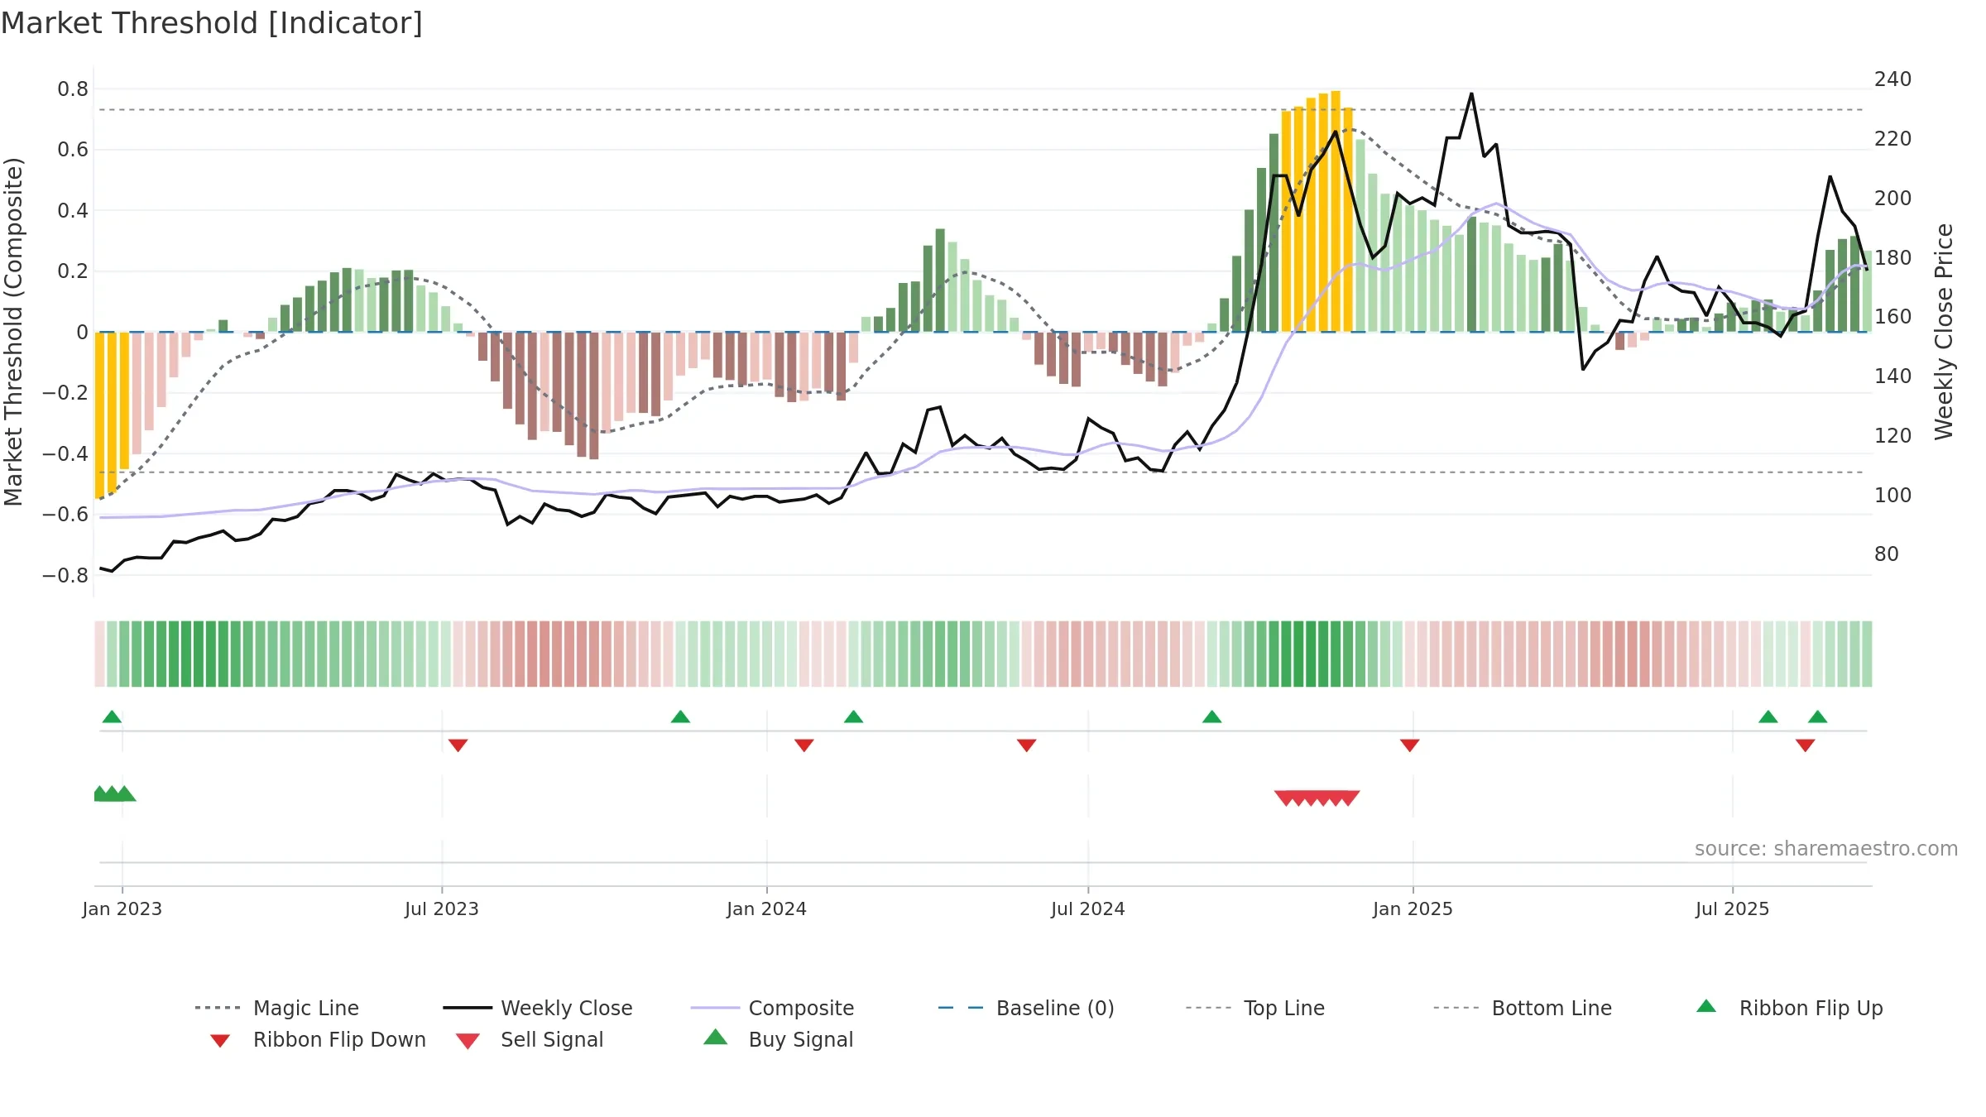Toggle the Magic Line legend entry

276,1008
